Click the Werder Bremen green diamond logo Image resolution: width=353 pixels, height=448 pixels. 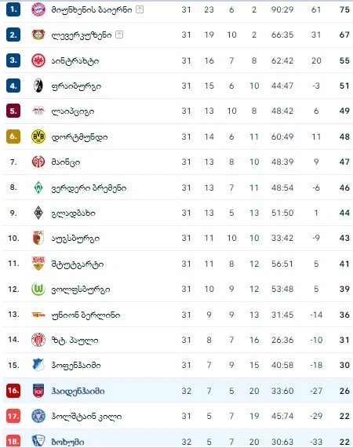pyautogui.click(x=38, y=188)
